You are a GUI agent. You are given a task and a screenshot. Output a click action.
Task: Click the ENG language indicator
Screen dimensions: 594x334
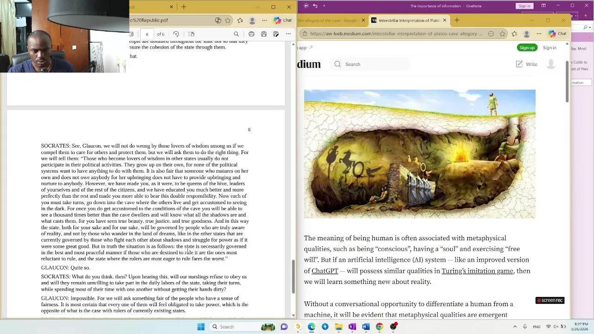point(536,327)
